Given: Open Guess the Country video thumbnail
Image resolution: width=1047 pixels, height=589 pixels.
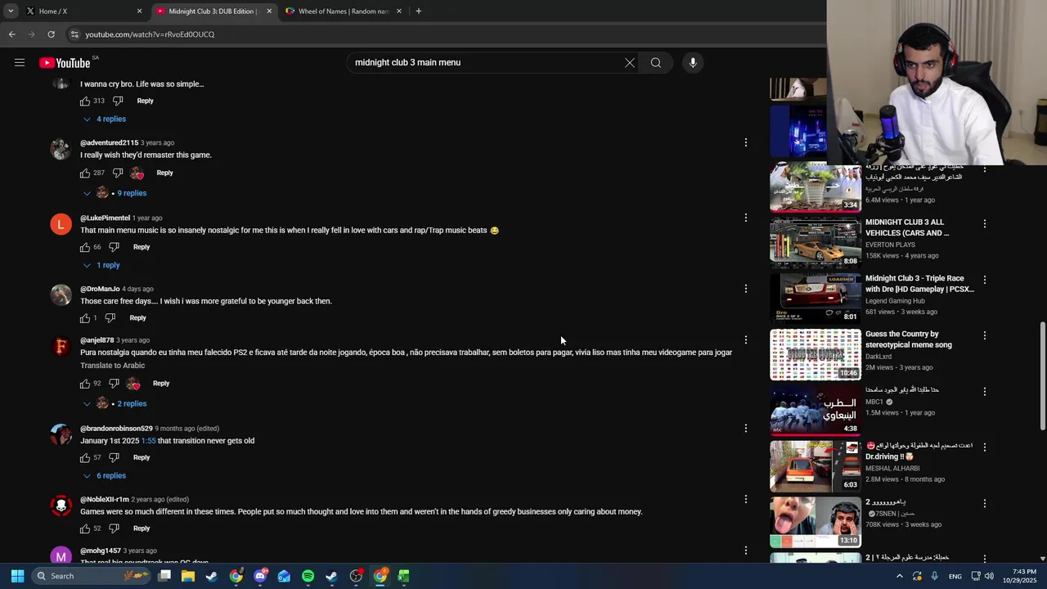Looking at the screenshot, I should click(816, 355).
